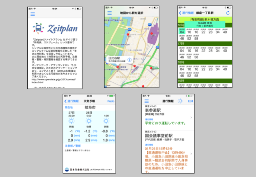Select the 17時 46 departure cell
The image size is (256, 177).
[x=182, y=56]
